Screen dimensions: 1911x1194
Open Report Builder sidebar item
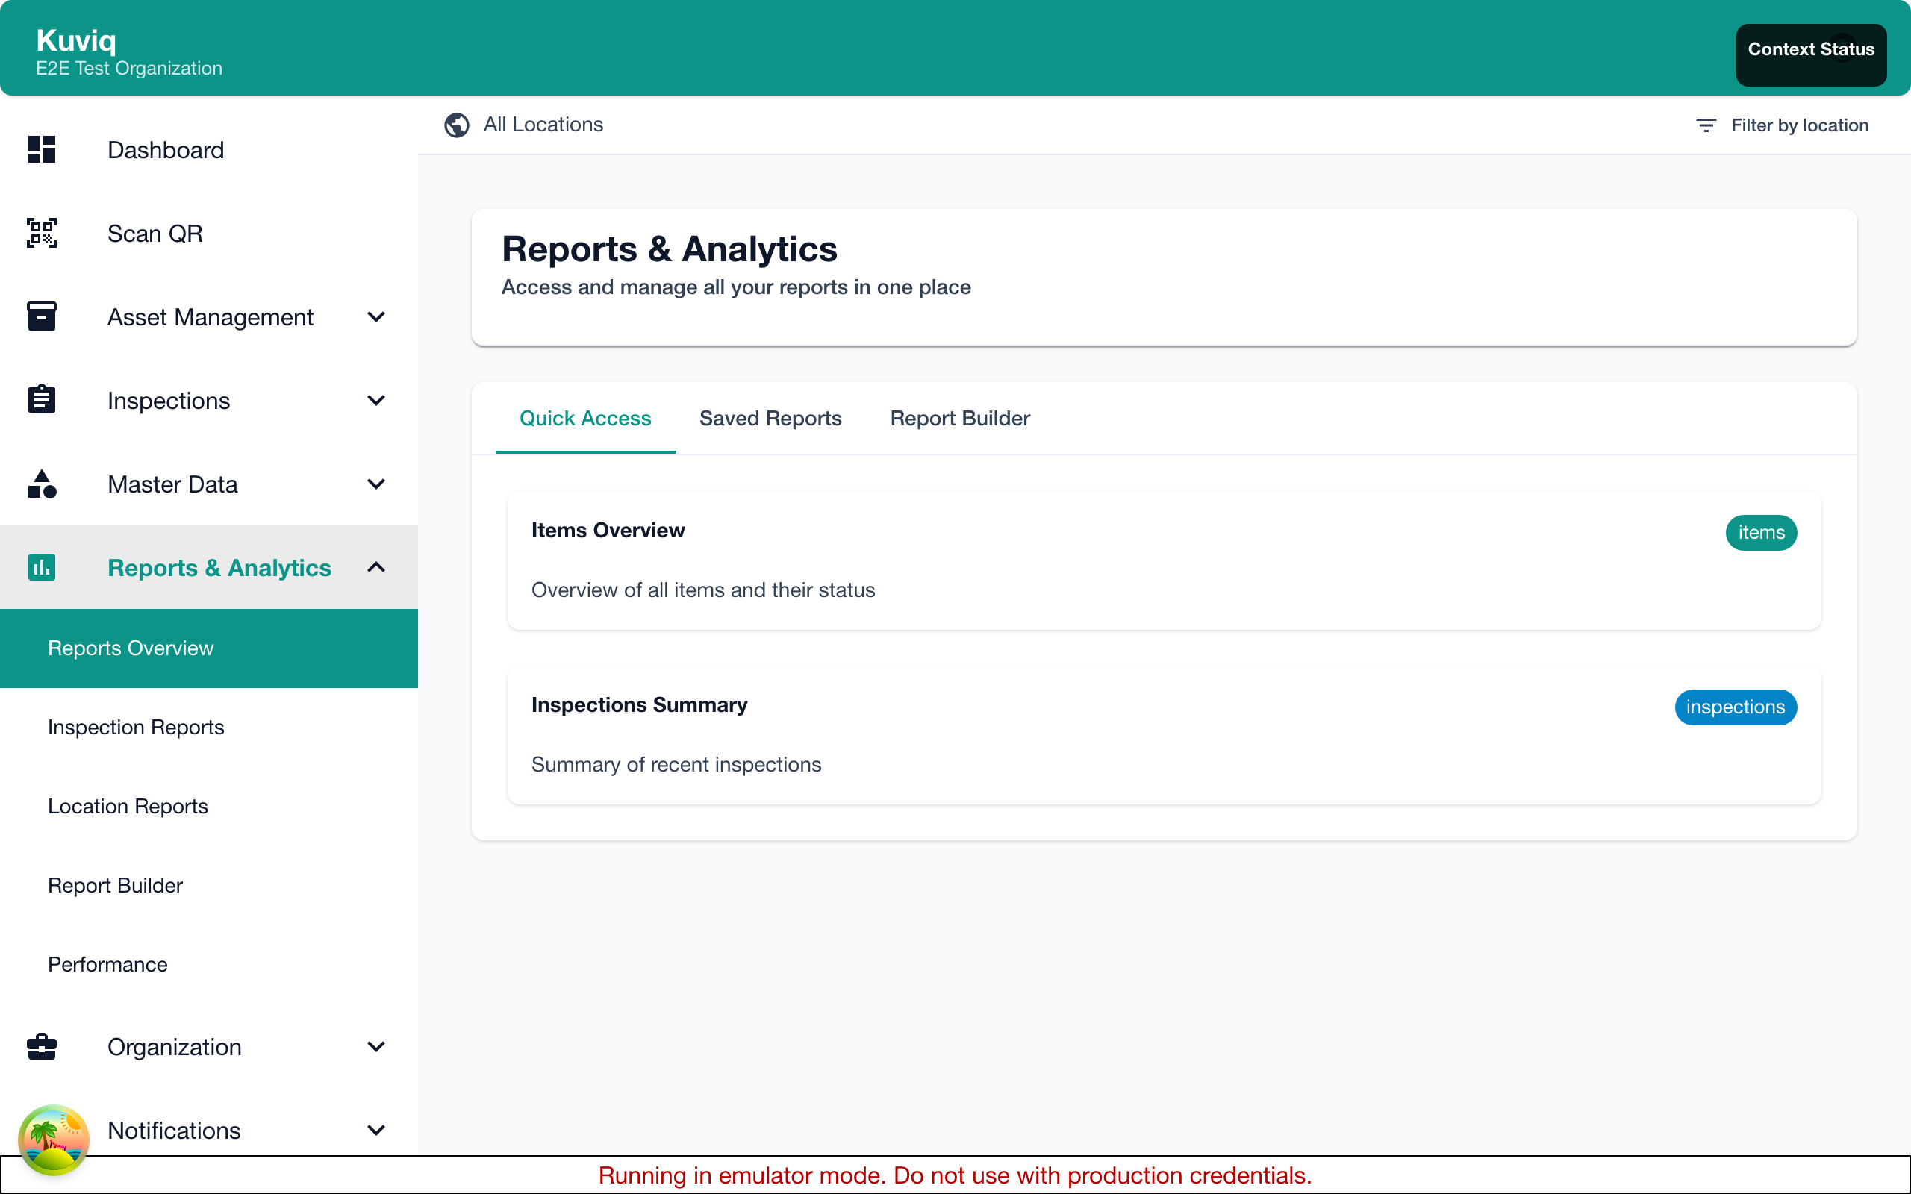pyautogui.click(x=208, y=885)
